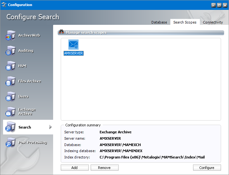Click the Manage search scopes header
229x175 pixels.
(x=86, y=32)
